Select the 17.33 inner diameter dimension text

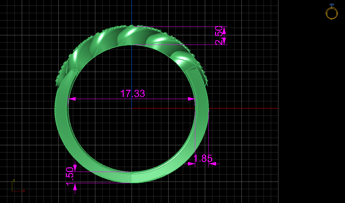(x=133, y=93)
